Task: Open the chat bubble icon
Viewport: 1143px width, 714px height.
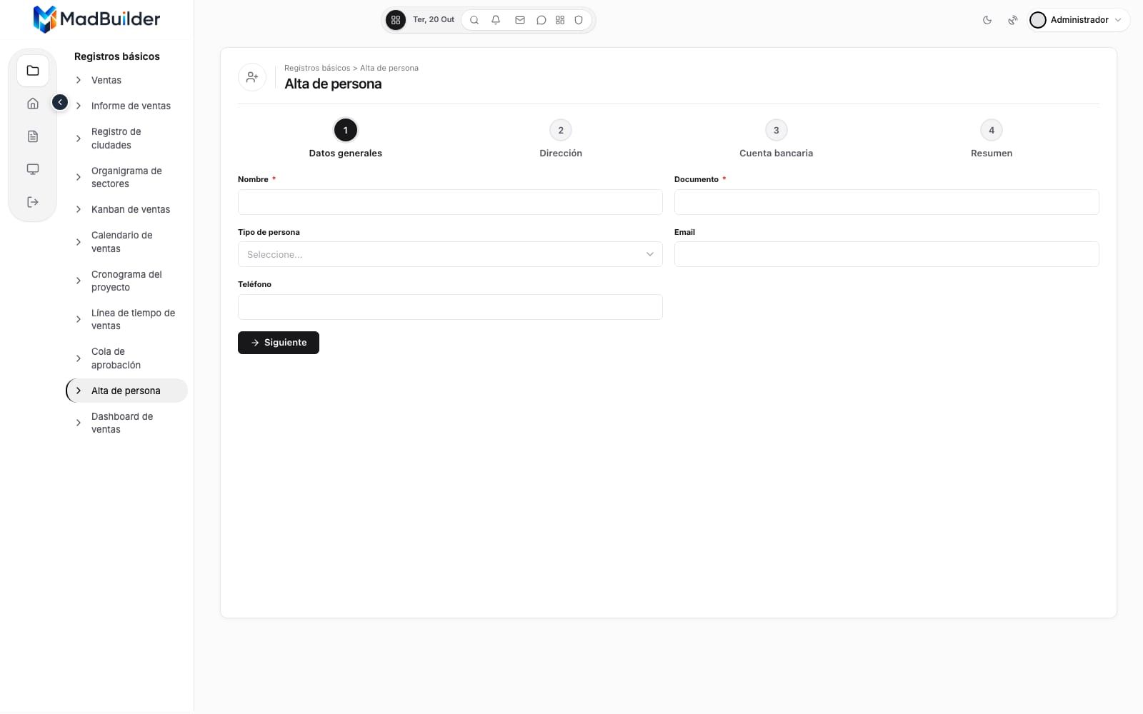Action: click(541, 20)
